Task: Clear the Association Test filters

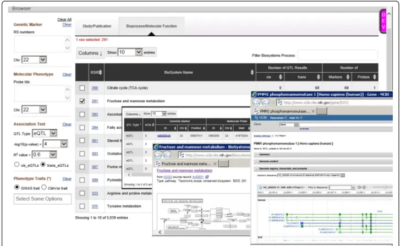Action: [67, 124]
